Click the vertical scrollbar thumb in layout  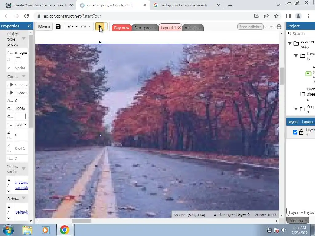click(x=282, y=76)
